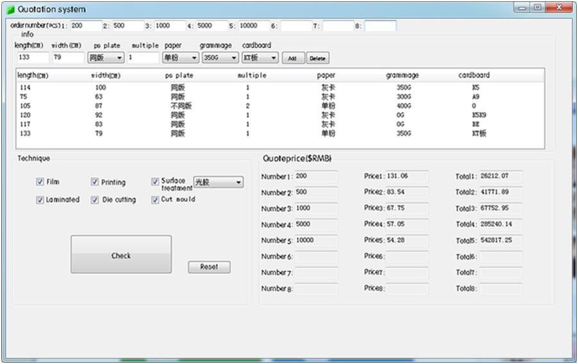The width and height of the screenshot is (578, 364).
Task: Click the green Quotation system app icon
Action: point(10,10)
